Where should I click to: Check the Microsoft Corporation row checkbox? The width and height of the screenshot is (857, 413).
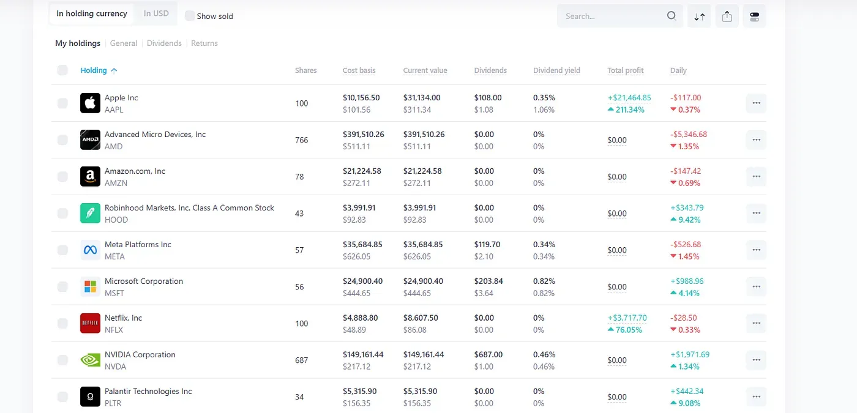[x=62, y=287]
